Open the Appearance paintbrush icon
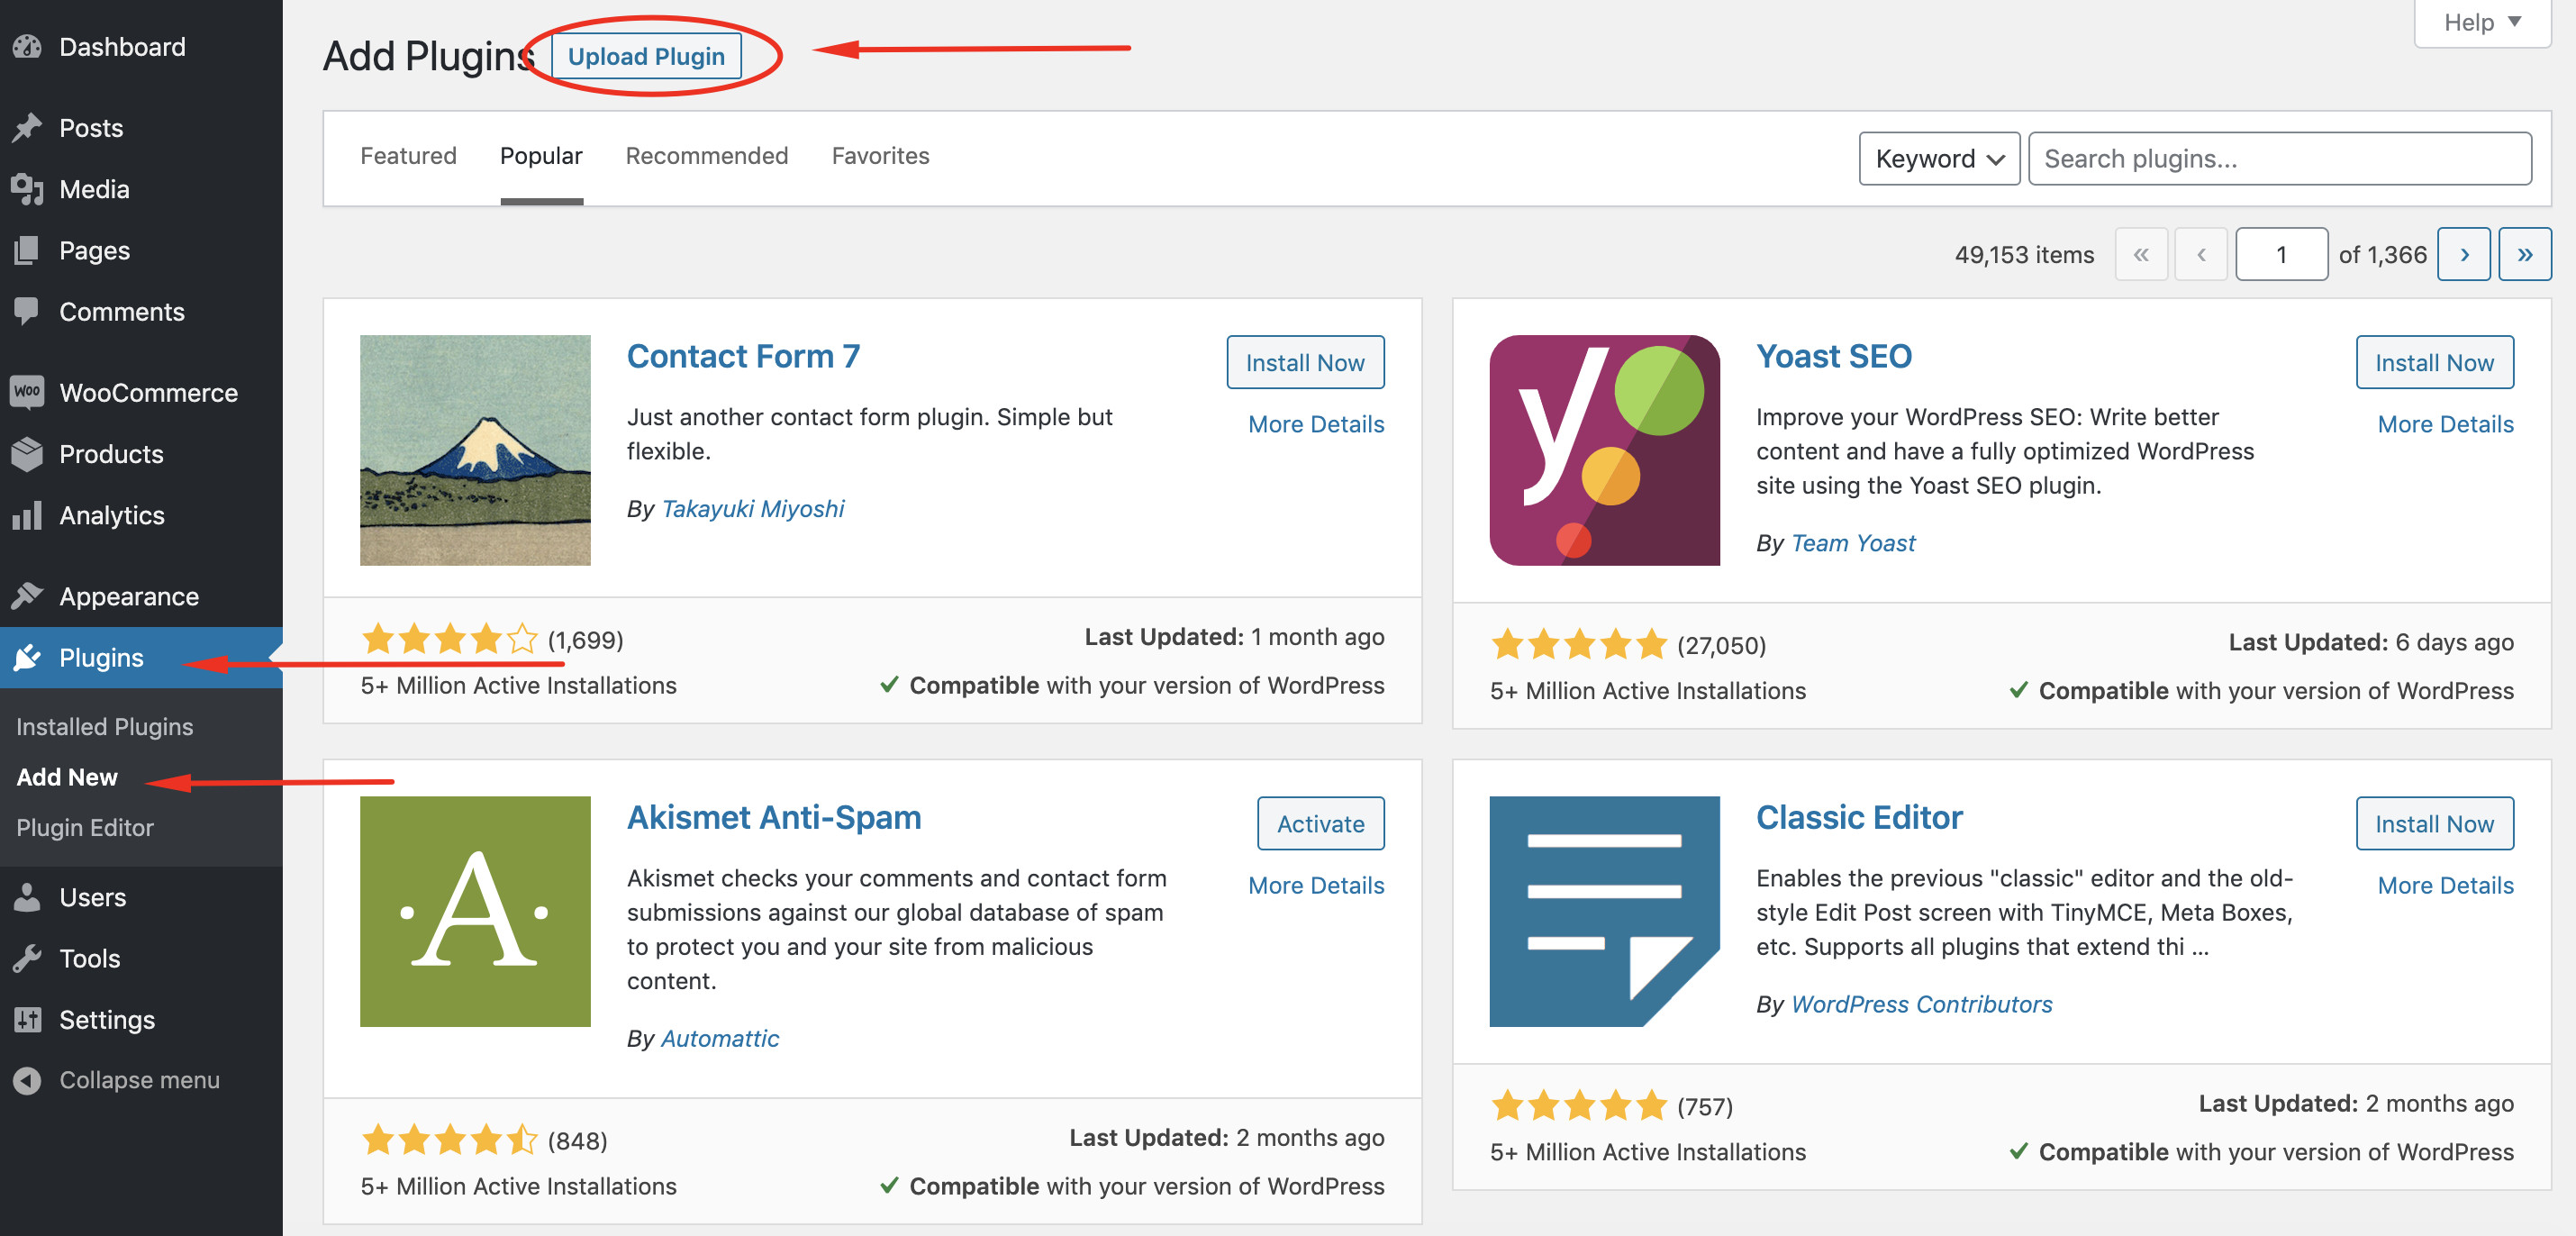 [27, 596]
